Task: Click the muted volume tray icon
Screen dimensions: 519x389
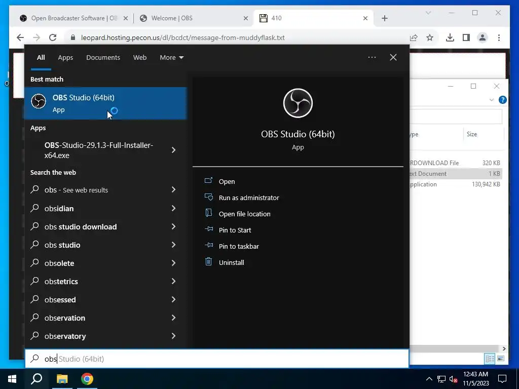Action: click(x=453, y=379)
